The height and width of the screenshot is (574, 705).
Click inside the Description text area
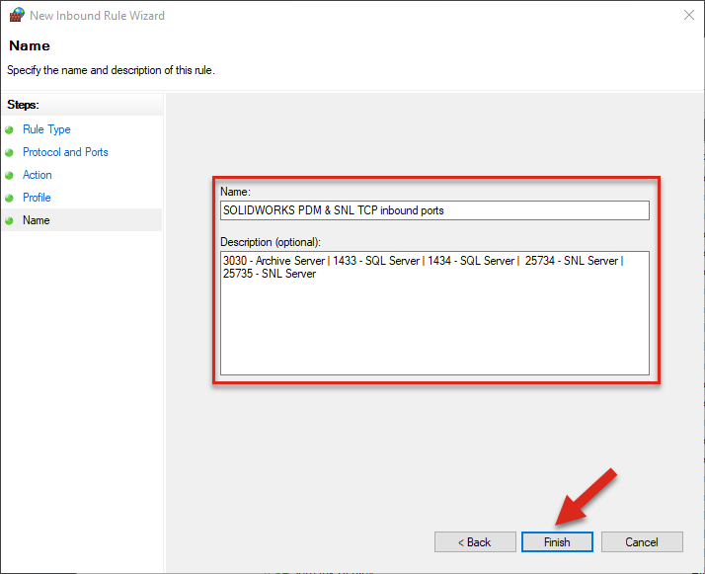(x=434, y=313)
